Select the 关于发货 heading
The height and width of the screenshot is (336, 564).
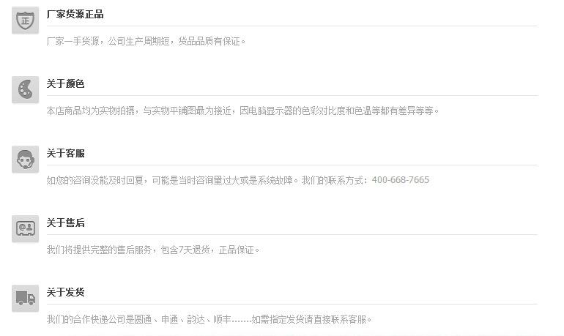pos(65,292)
